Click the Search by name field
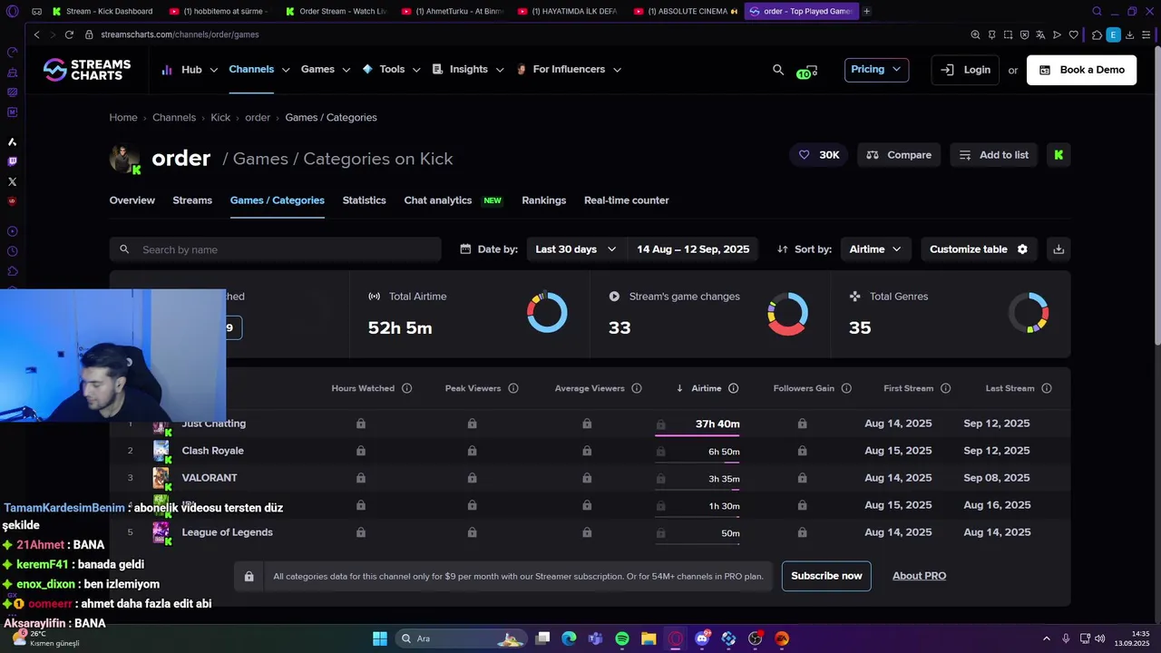 (x=276, y=249)
